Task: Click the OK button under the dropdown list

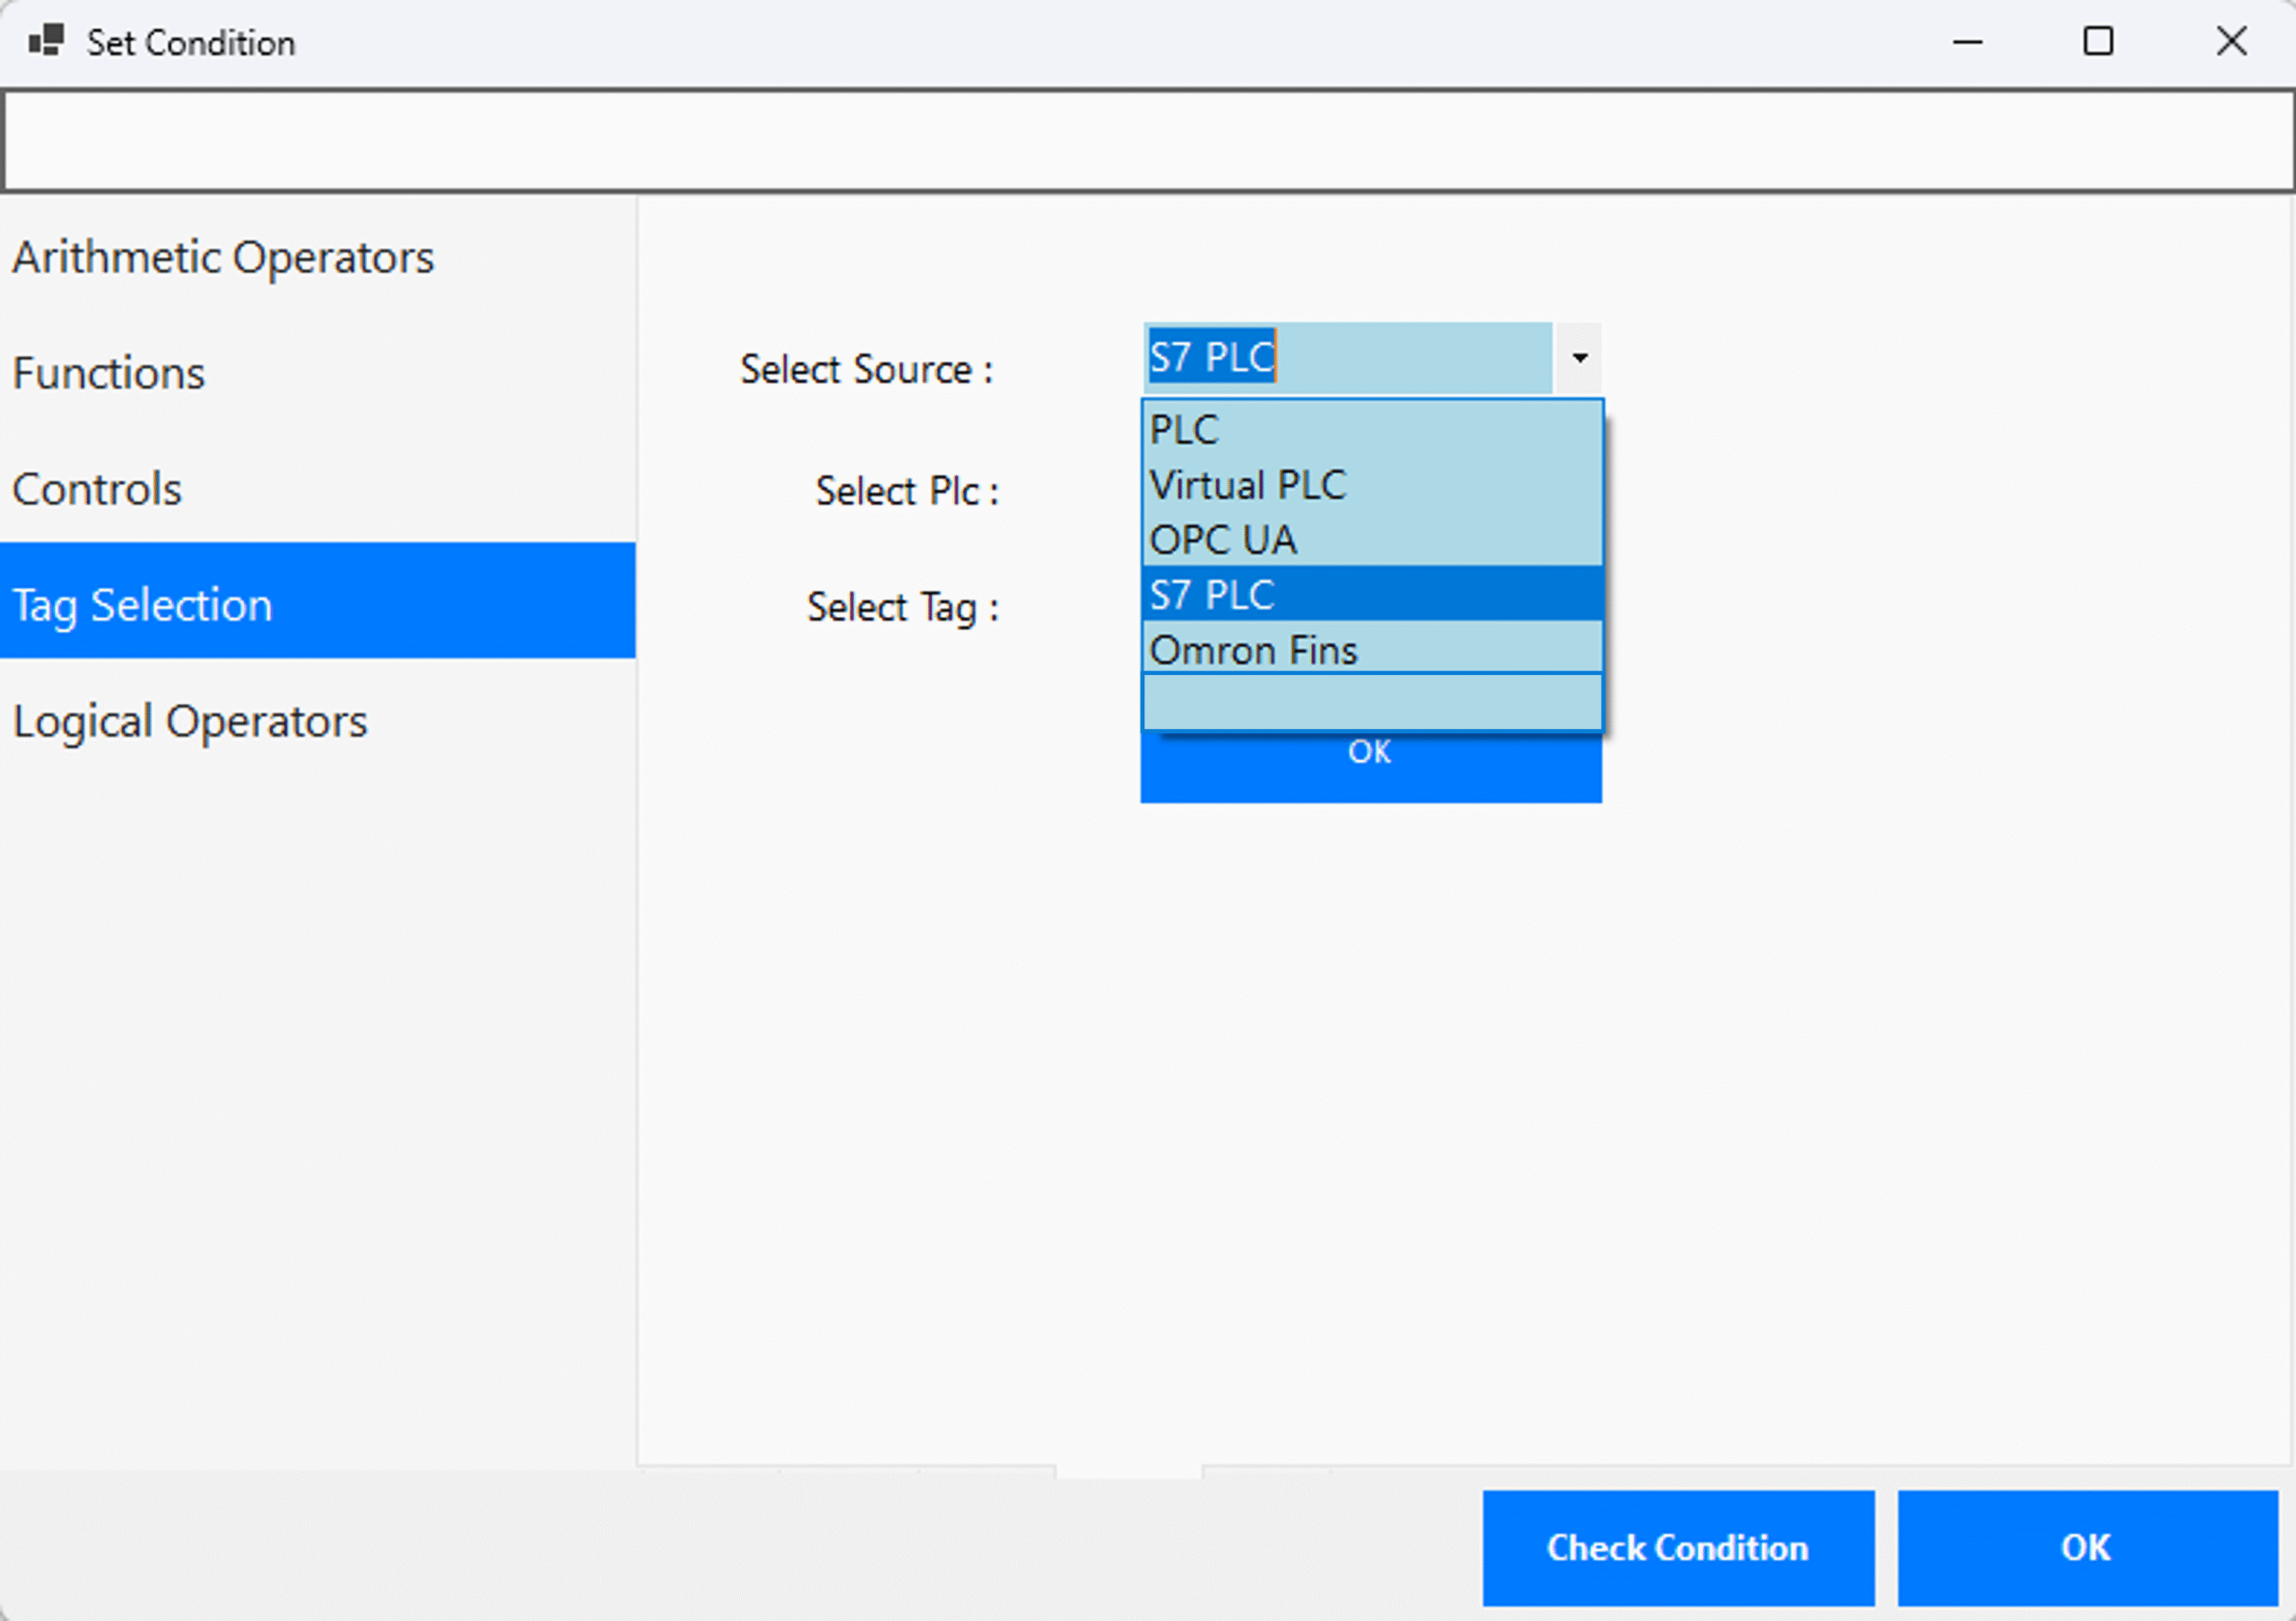Action: pyautogui.click(x=1370, y=769)
